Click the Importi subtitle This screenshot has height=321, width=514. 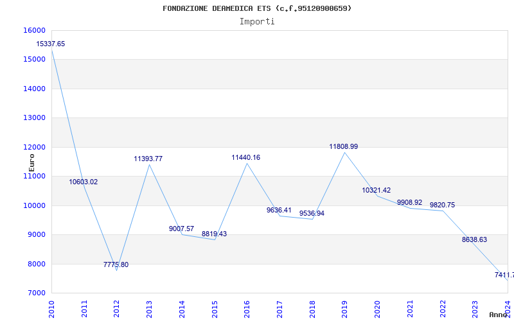(x=257, y=22)
